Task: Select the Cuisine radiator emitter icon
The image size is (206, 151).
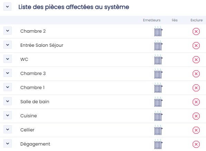Action: pos(158,116)
